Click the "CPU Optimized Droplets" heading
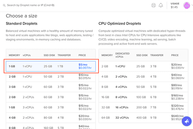The height and width of the screenshot is (129, 193). pos(120,24)
